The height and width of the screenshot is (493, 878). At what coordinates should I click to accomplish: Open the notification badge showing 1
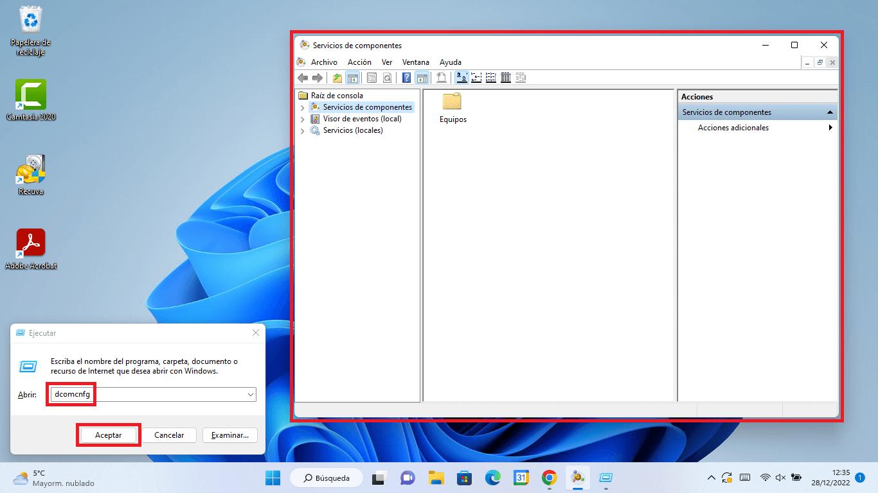(x=860, y=478)
